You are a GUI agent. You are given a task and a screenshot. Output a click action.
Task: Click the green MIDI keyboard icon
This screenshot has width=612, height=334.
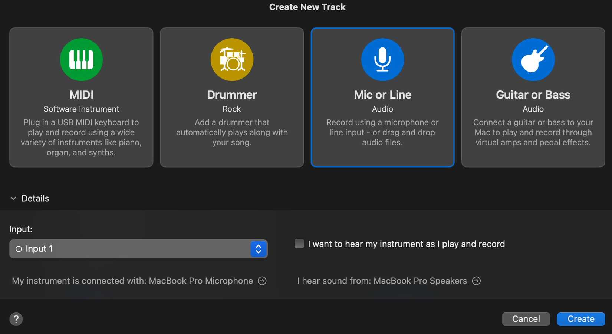coord(81,59)
